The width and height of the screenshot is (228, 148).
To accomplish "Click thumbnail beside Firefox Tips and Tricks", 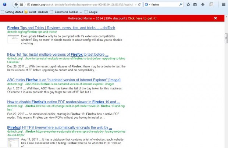I will 13,39.
